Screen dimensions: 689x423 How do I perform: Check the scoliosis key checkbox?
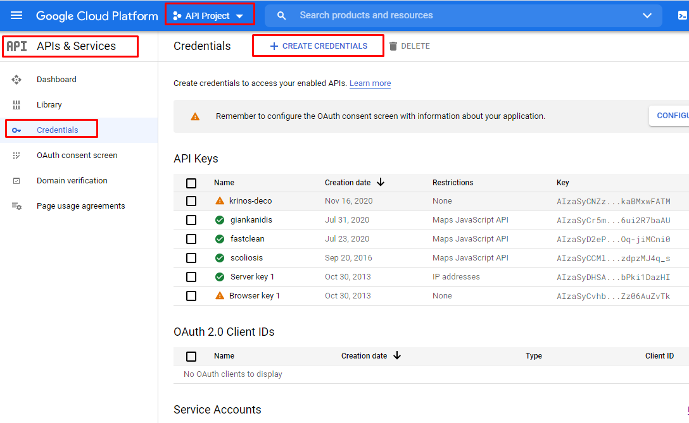click(191, 258)
